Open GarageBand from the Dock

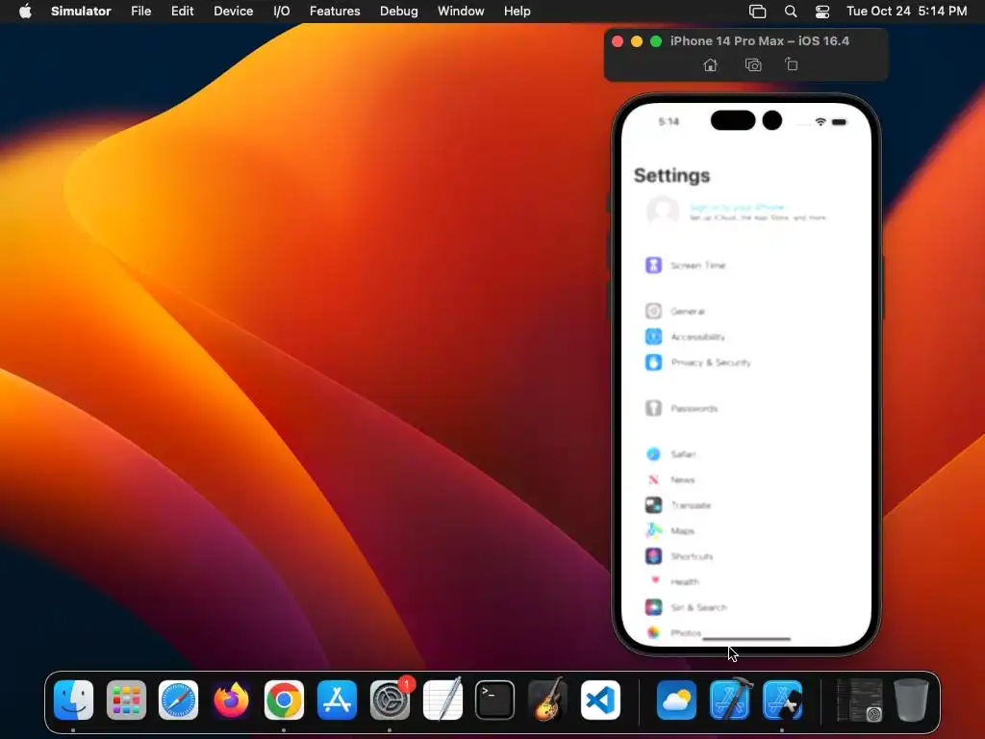coord(547,700)
